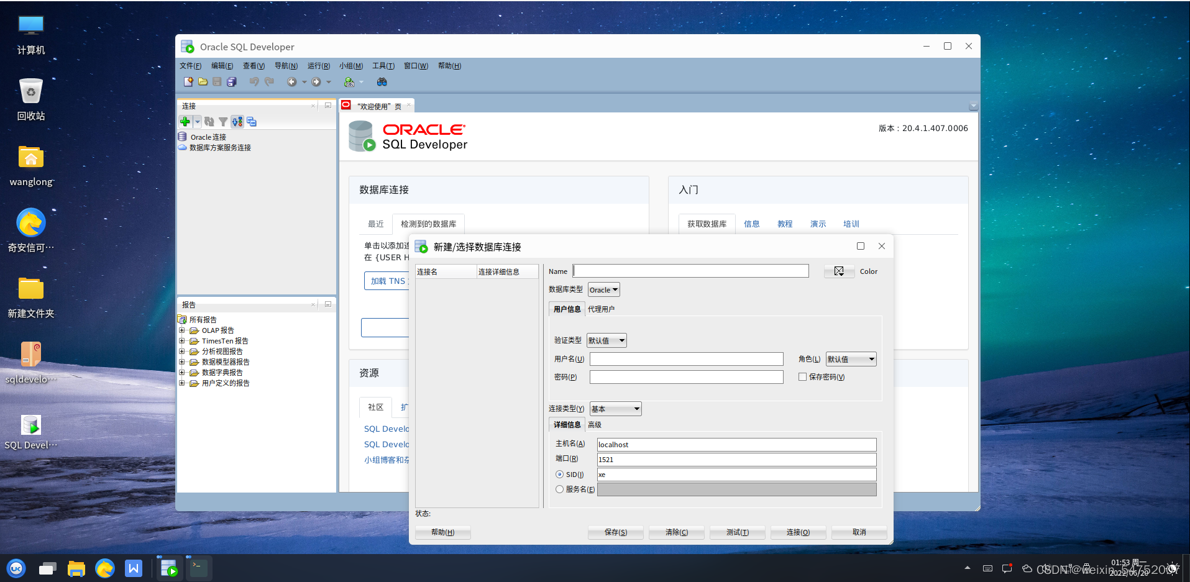Click the New file toolbar icon

[x=188, y=82]
